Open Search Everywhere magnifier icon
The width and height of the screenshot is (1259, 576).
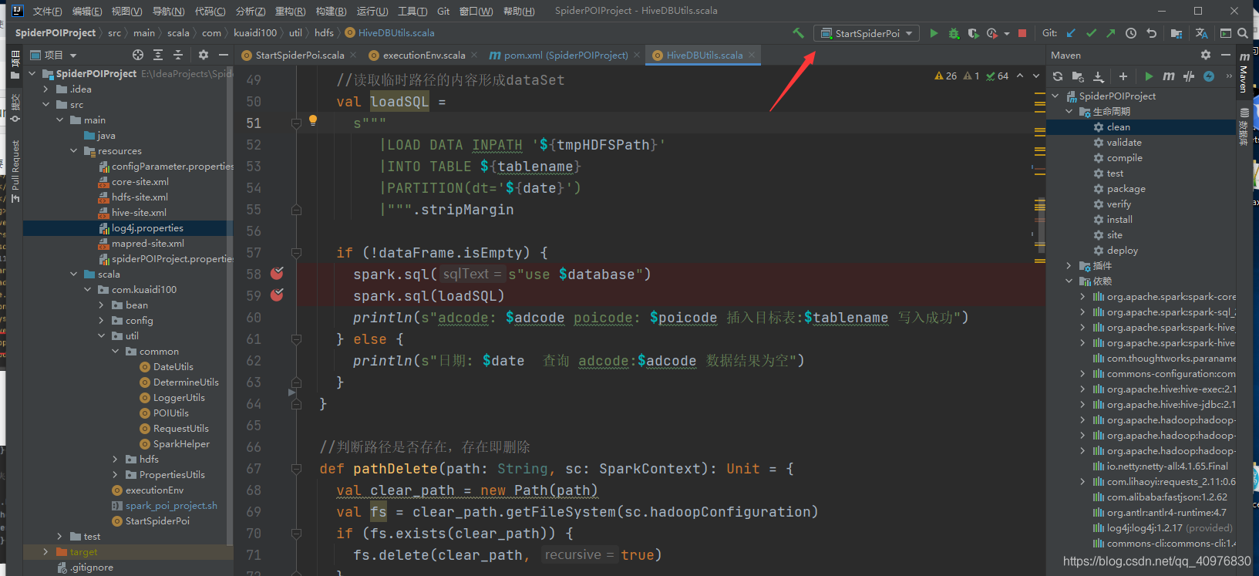[1243, 33]
